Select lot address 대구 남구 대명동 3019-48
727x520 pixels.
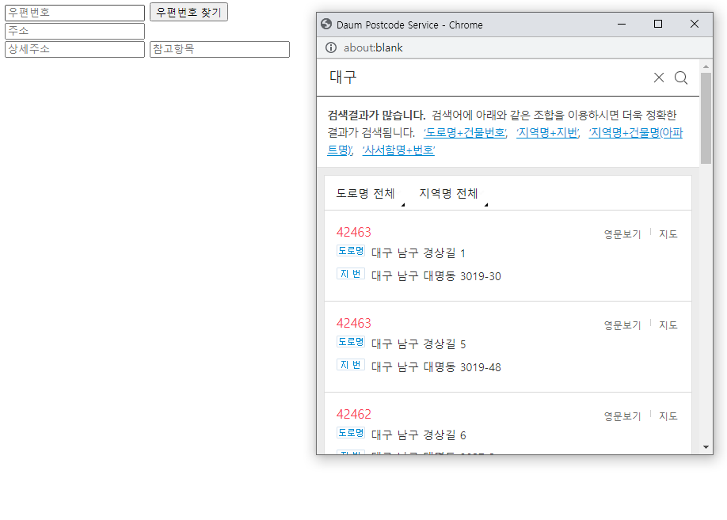[x=436, y=367]
